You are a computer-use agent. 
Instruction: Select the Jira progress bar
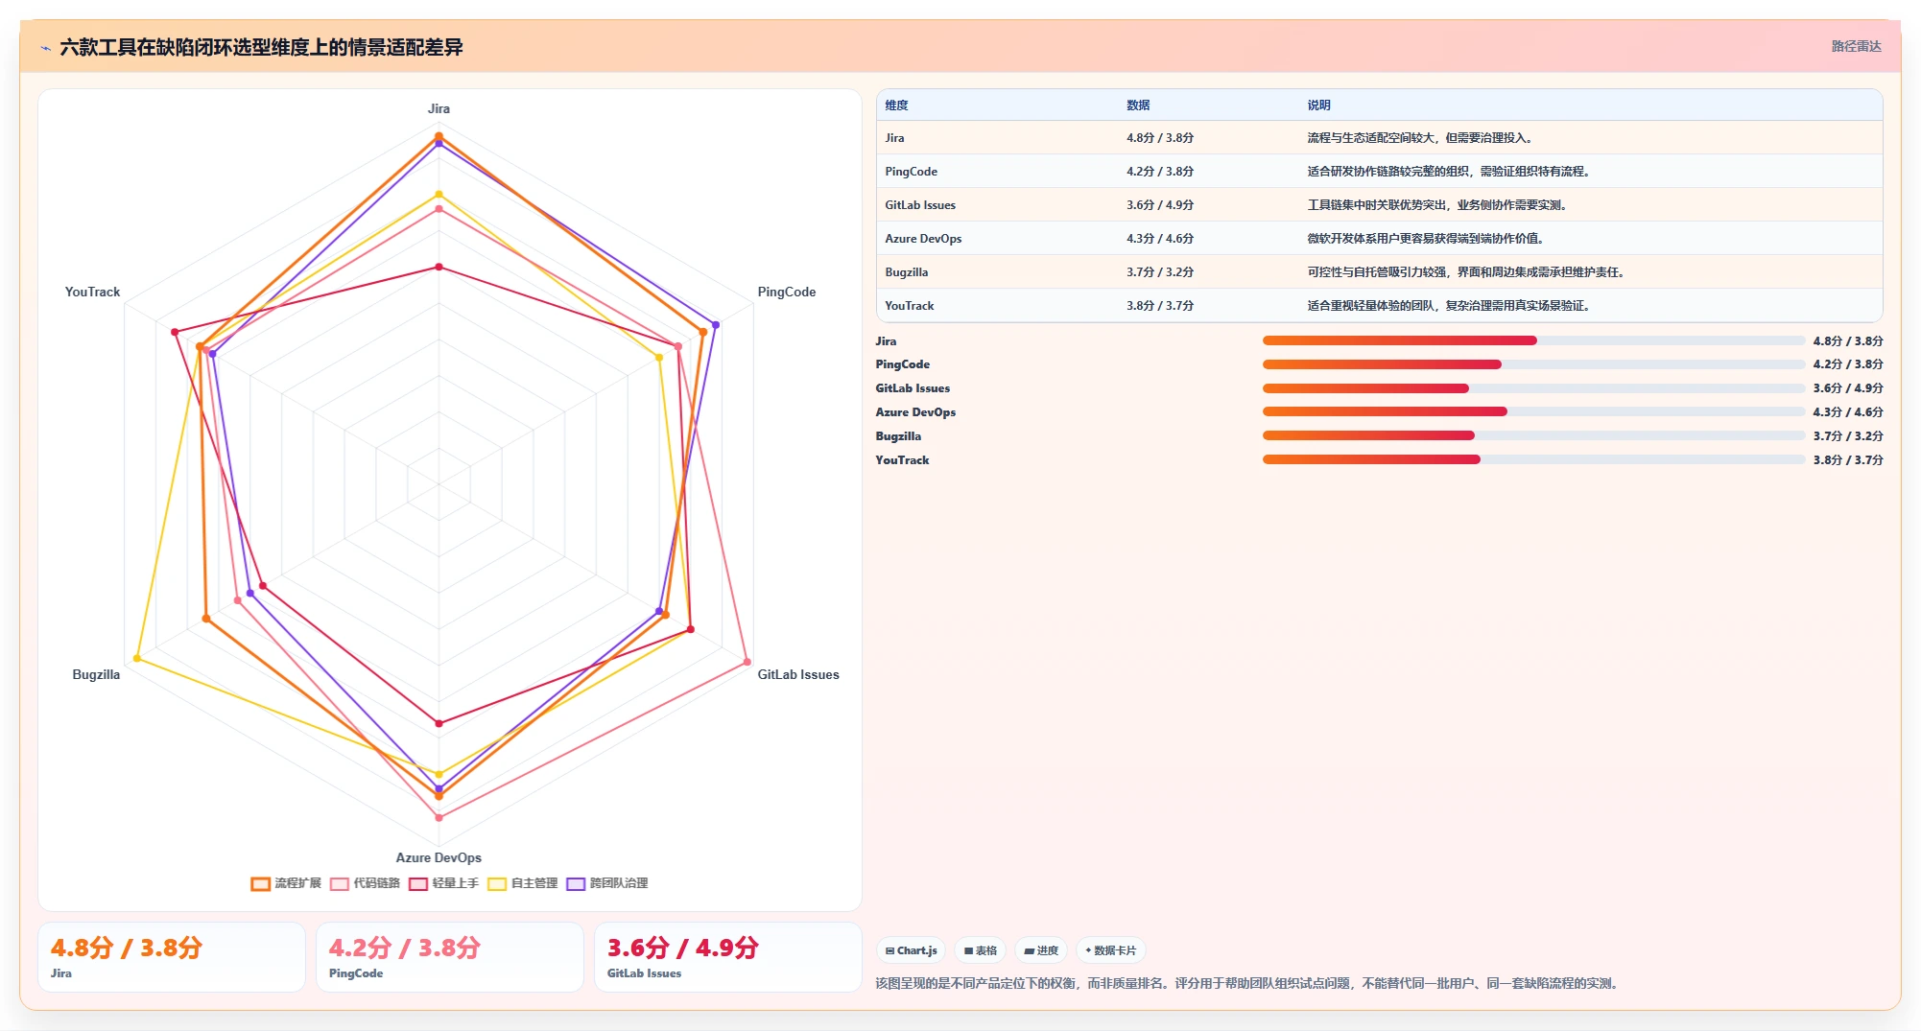(1533, 340)
